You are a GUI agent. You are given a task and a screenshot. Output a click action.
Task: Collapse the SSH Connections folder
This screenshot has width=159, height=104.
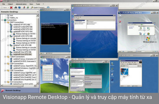pos(5,63)
